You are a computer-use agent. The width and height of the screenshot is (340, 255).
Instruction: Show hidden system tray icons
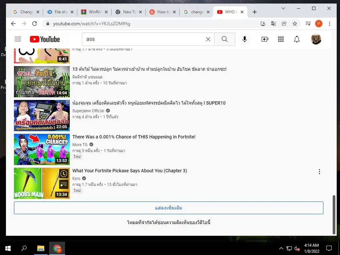tap(281, 248)
